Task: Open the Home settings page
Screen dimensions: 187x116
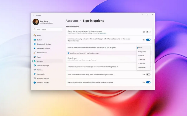Action: [x=47, y=36]
